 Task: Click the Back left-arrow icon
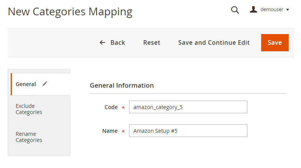(x=102, y=42)
